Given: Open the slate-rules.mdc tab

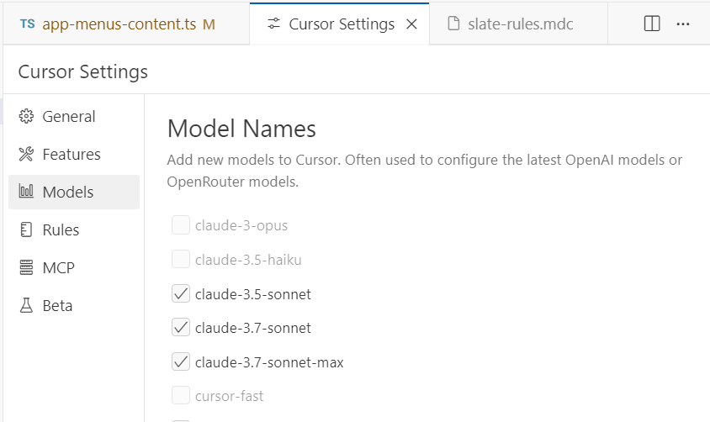Looking at the screenshot, I should pyautogui.click(x=518, y=24).
